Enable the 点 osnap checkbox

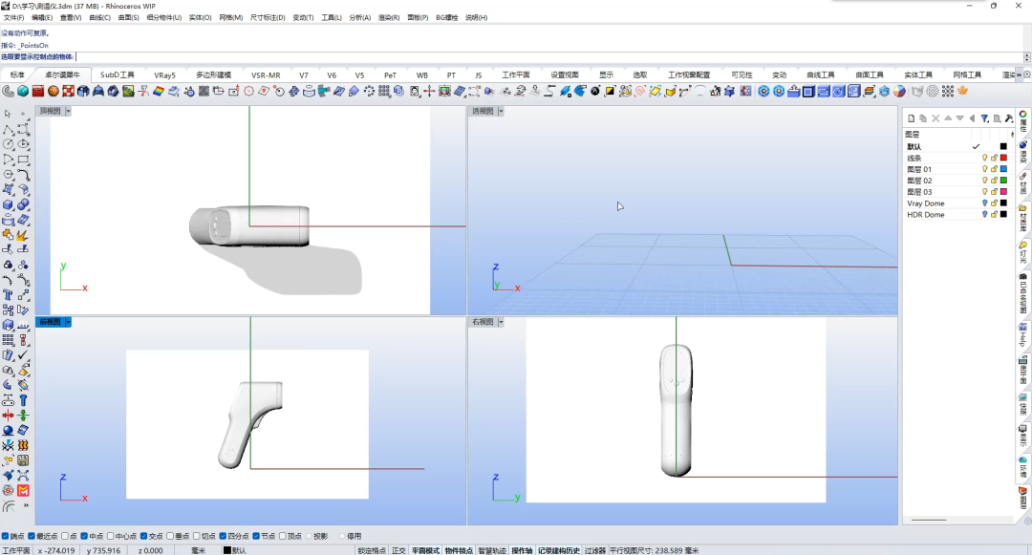[x=65, y=537]
